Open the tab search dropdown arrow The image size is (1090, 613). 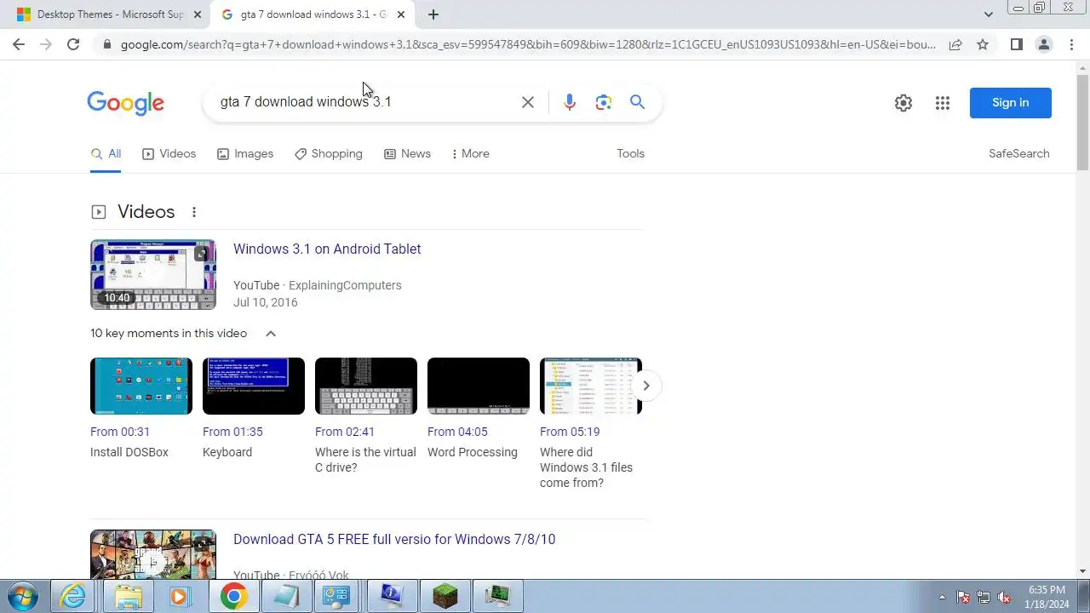(988, 14)
